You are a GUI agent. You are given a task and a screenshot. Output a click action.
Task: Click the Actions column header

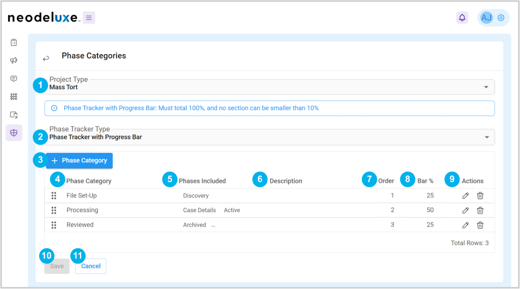[473, 181]
